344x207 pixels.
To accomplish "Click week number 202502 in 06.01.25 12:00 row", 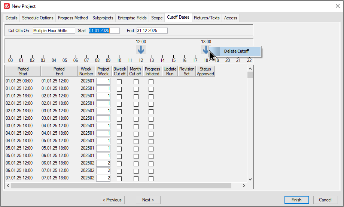I will pos(88,163).
